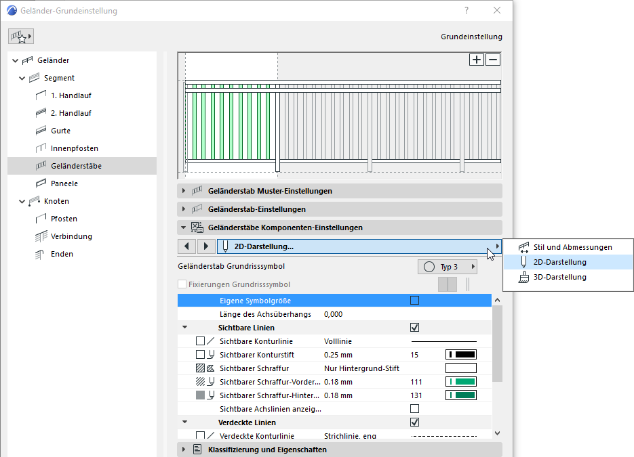Open the railing favorites star button

click(20, 37)
